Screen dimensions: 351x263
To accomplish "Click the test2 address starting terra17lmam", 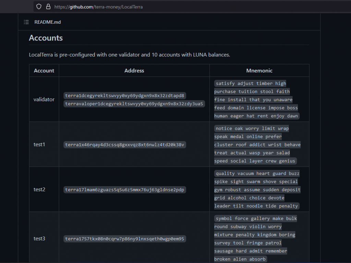I will click(x=125, y=190).
